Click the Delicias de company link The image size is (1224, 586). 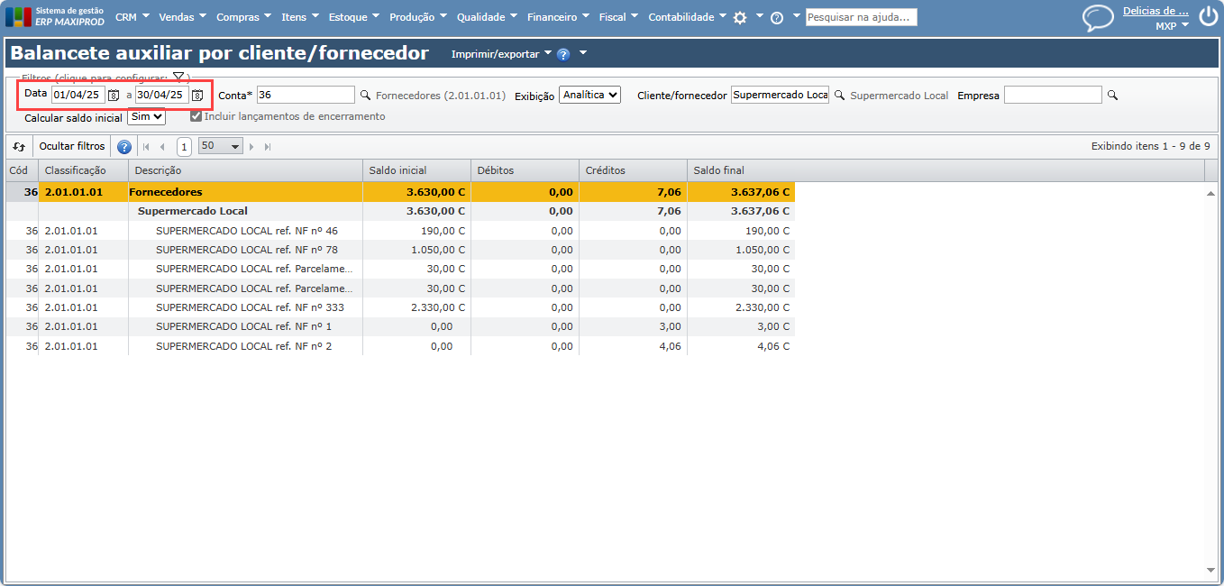(x=1155, y=11)
